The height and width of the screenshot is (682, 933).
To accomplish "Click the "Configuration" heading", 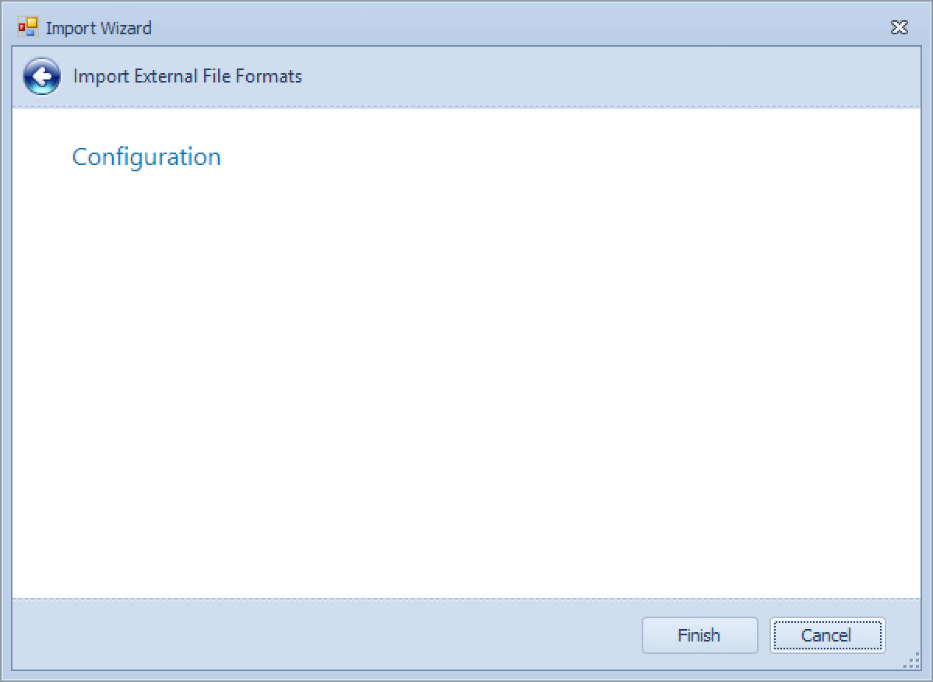I will (146, 157).
